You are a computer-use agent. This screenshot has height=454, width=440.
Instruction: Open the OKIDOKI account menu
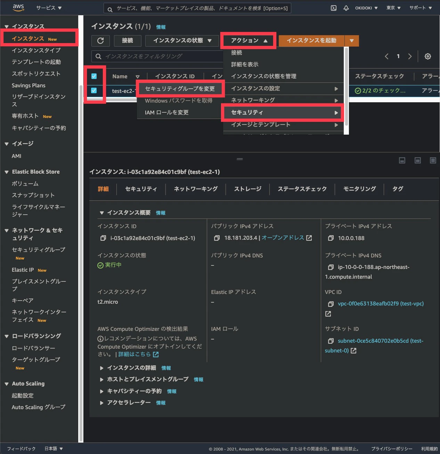(x=366, y=8)
